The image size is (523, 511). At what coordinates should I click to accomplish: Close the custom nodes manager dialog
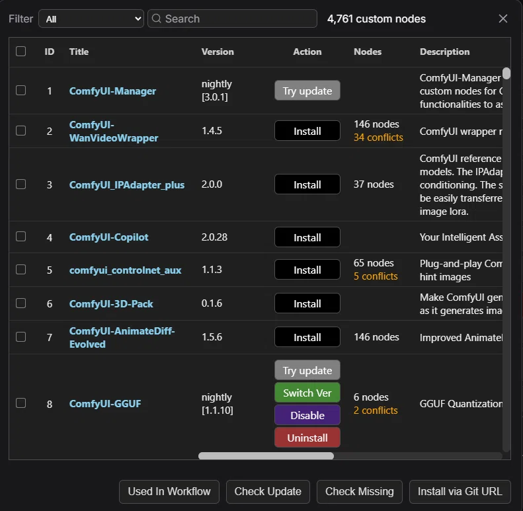(503, 19)
